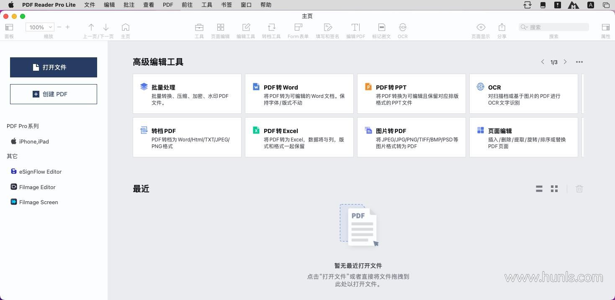Open the 窗口 menu
Image resolution: width=615 pixels, height=300 pixels.
point(246,5)
